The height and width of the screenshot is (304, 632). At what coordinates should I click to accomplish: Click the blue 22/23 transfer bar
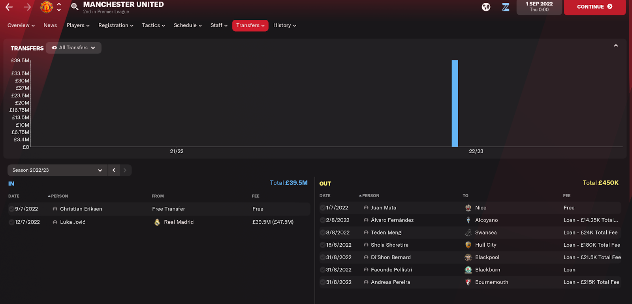click(455, 103)
